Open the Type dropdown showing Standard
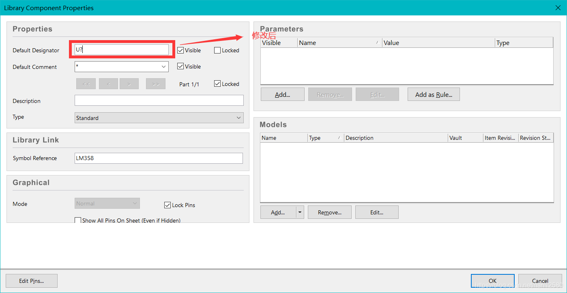The image size is (567, 293). click(159, 118)
